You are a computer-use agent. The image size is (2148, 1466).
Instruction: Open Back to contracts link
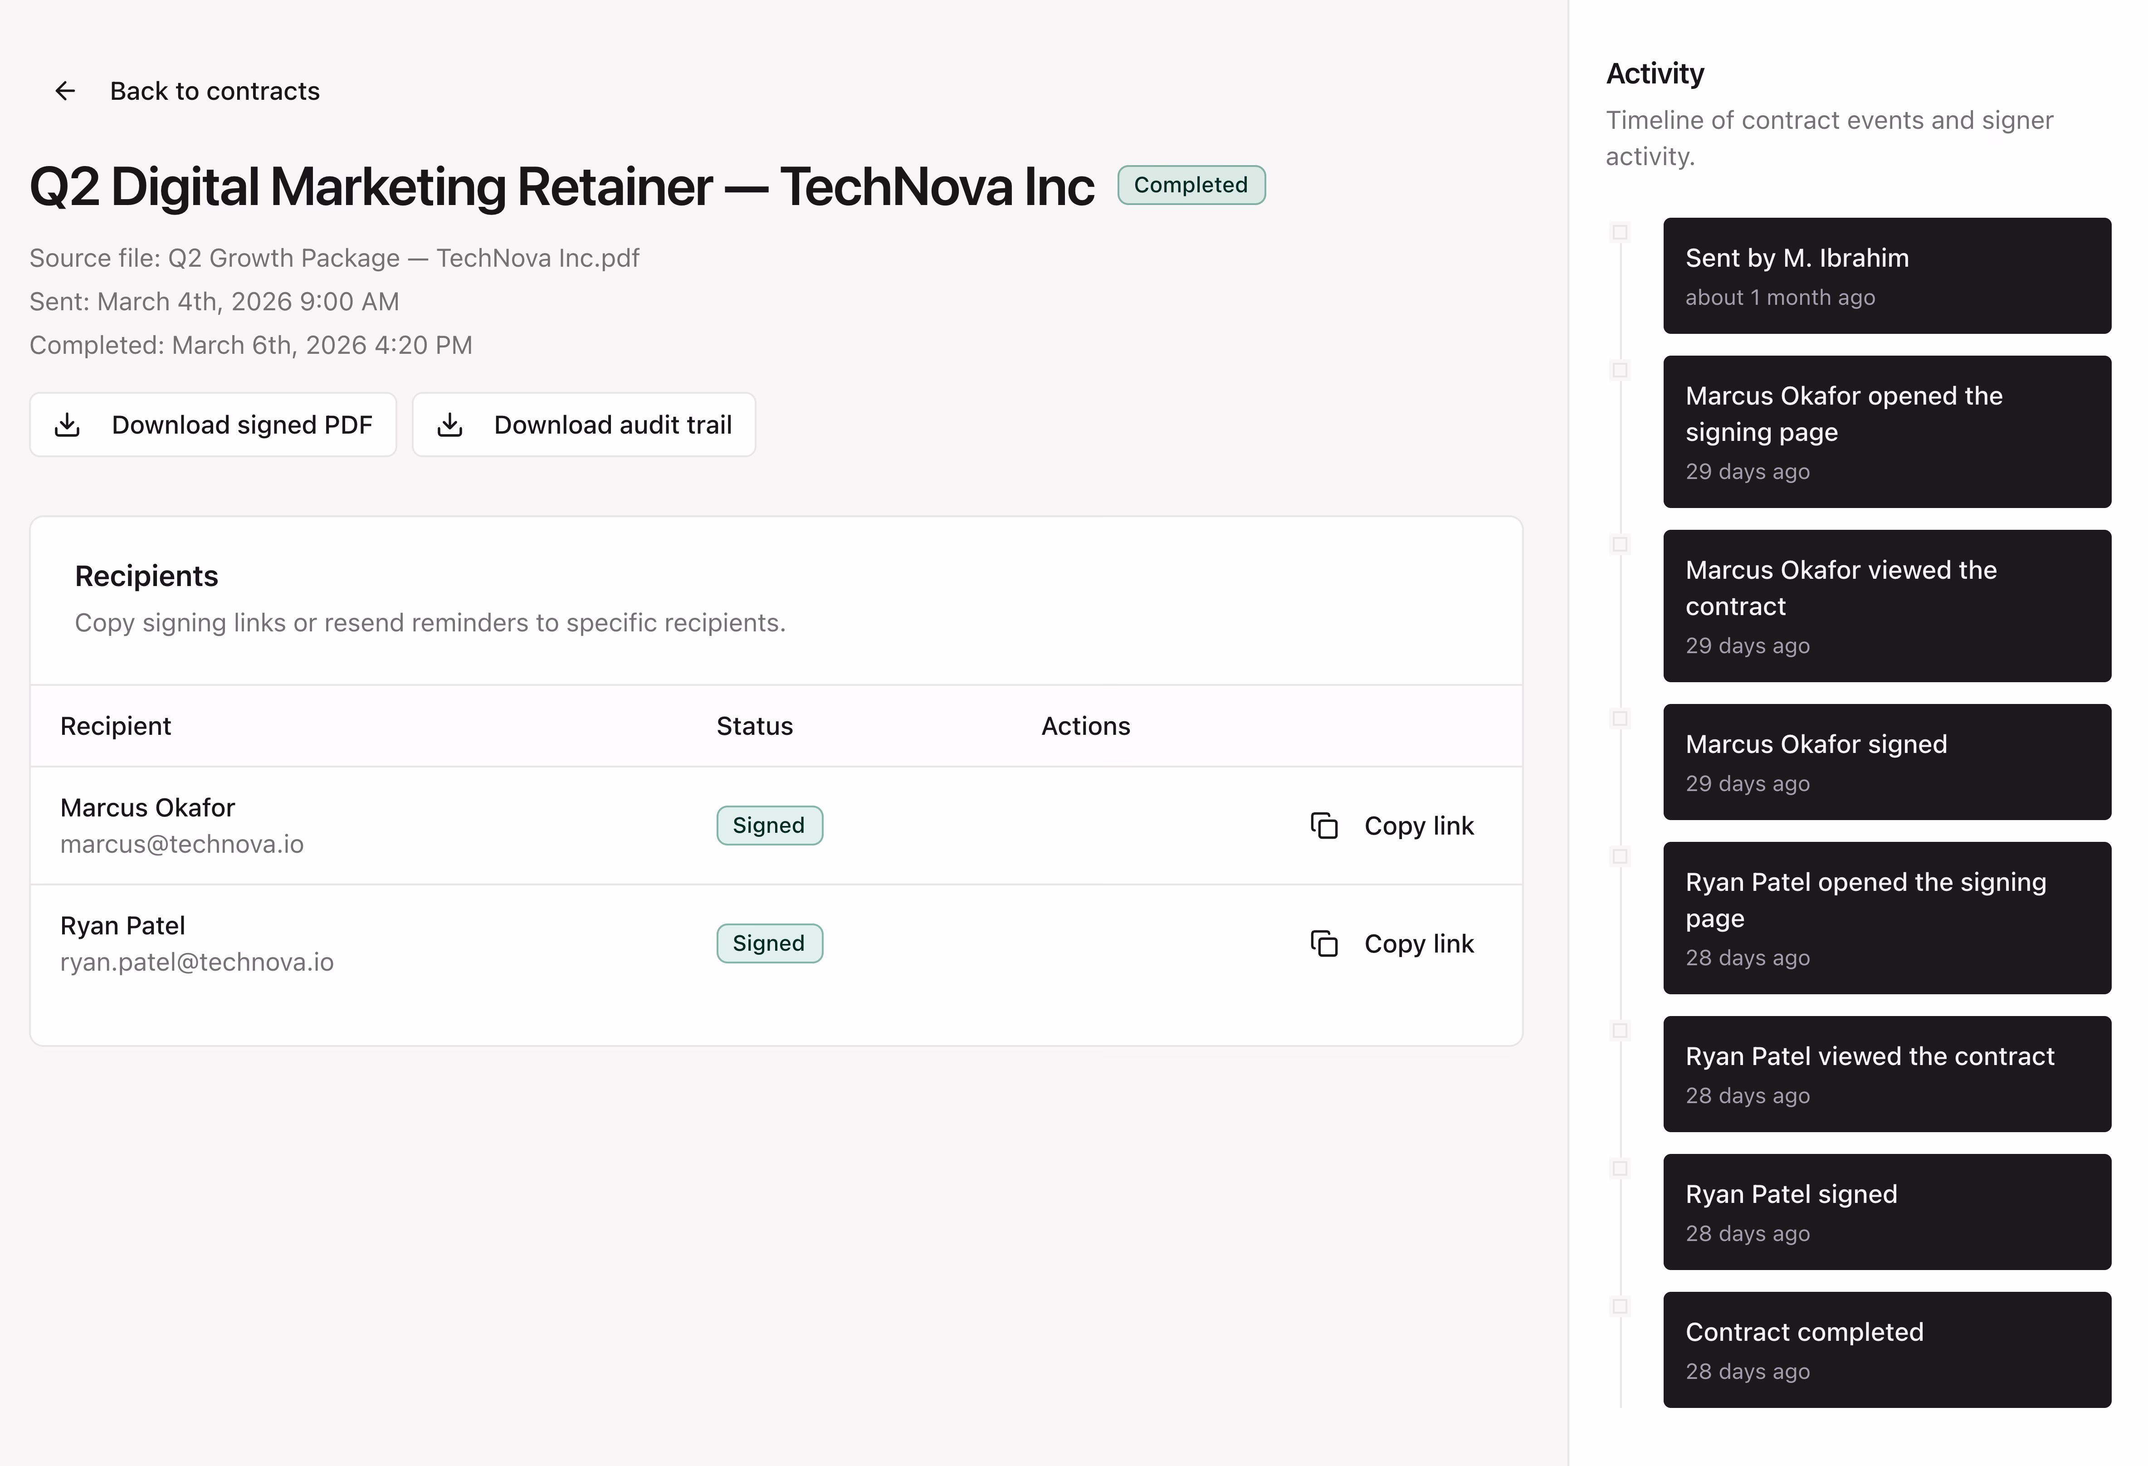[x=215, y=91]
